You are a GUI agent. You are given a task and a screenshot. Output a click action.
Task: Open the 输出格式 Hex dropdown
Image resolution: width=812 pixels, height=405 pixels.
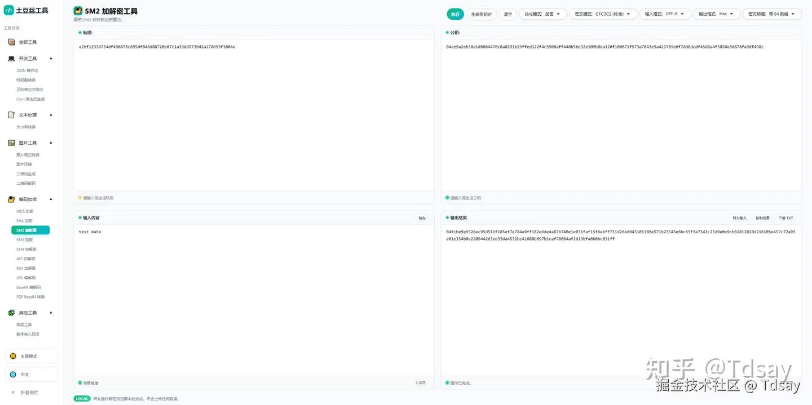coord(716,14)
